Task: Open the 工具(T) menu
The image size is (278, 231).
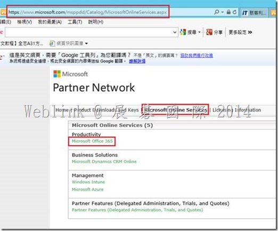Action: [x=75, y=22]
